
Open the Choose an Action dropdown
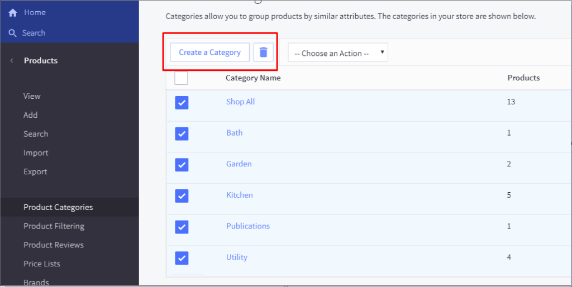pos(337,53)
